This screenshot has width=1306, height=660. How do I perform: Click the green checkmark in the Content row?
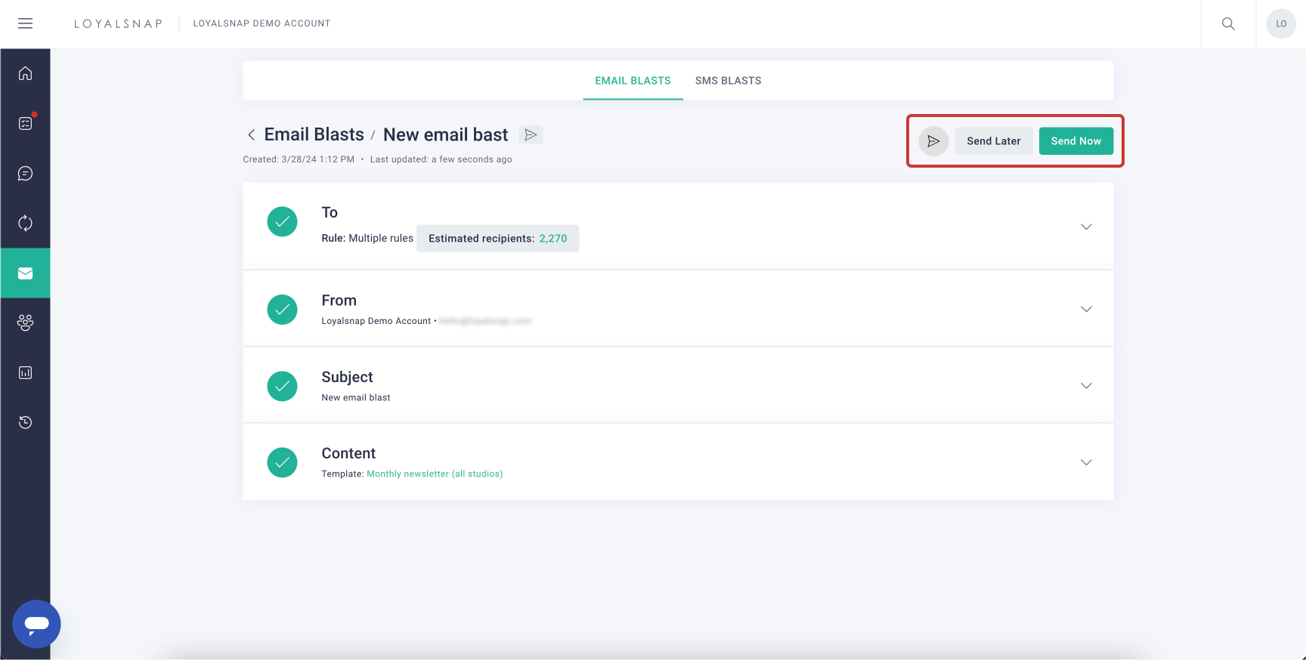point(282,462)
